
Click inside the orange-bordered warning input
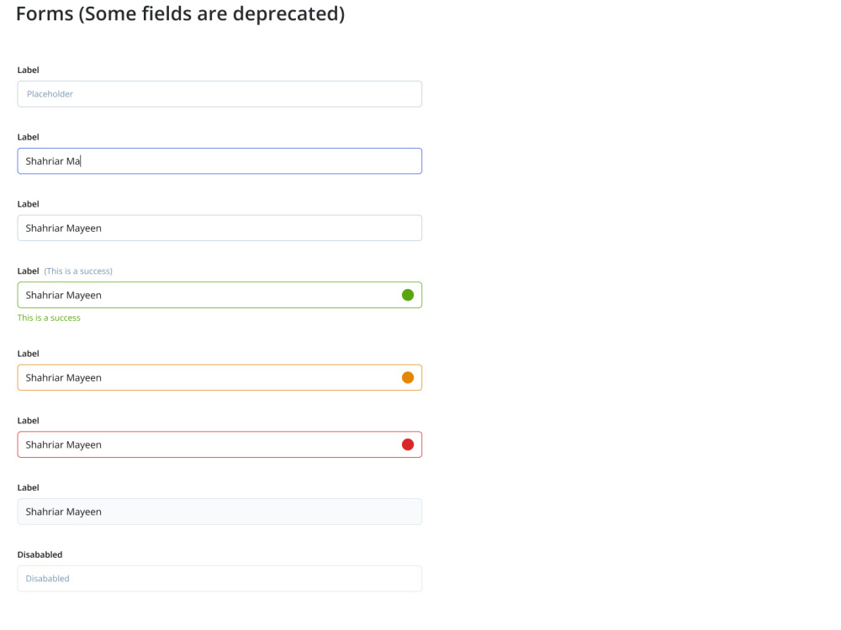point(220,378)
